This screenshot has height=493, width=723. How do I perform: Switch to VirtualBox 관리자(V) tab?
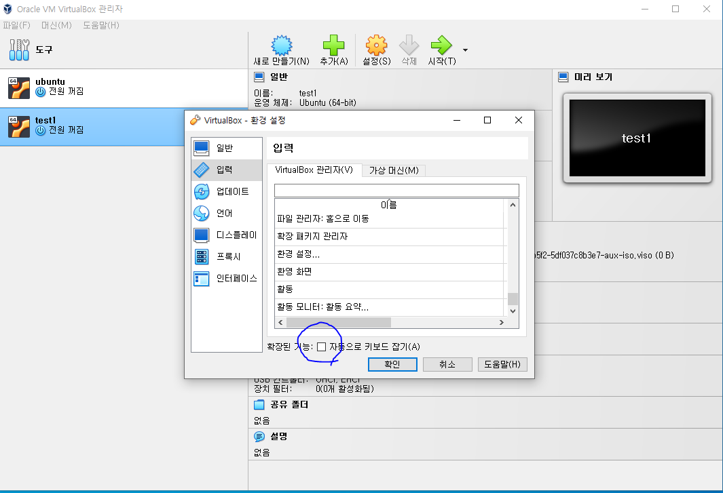coord(314,170)
